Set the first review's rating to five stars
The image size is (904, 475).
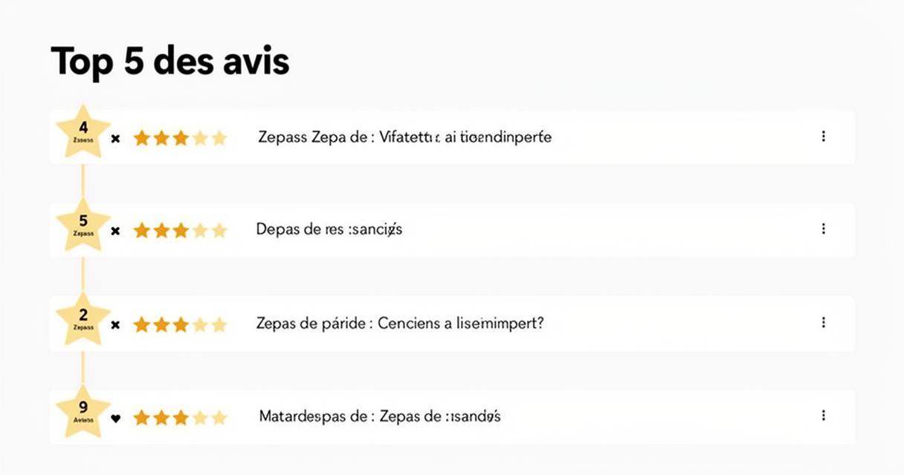tap(219, 138)
